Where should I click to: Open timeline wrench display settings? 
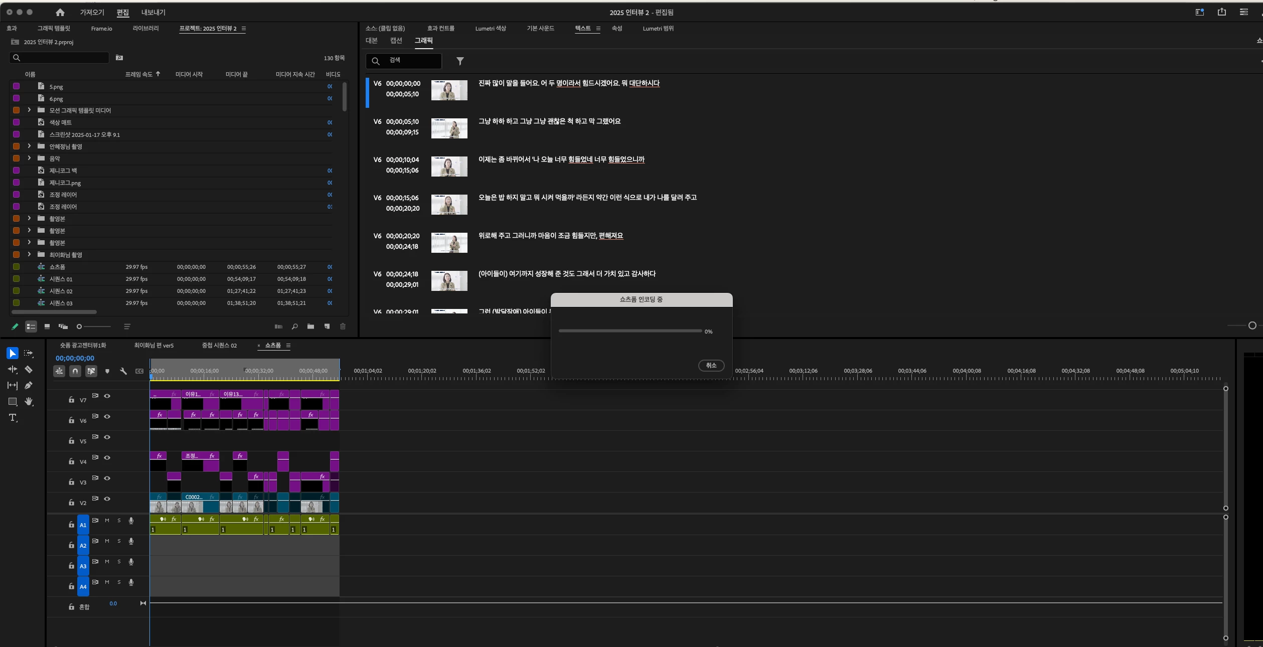(x=123, y=371)
